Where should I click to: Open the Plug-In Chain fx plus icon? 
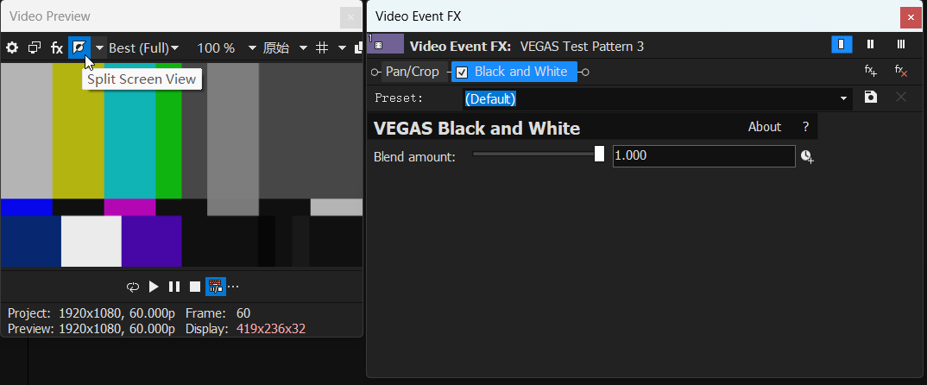(870, 72)
